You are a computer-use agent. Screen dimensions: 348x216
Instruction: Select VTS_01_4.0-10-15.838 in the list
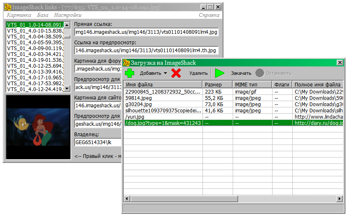click(35, 31)
